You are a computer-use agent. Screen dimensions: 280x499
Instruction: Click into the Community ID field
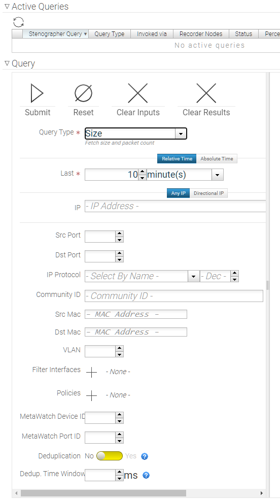coord(174,296)
